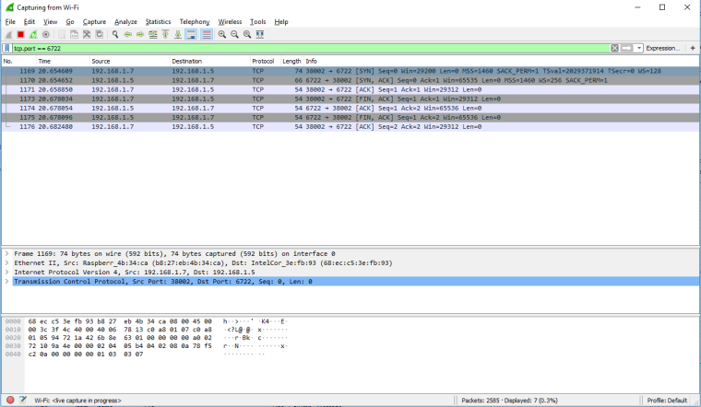Screen dimensions: 701x407
Task: Stop the running packet capture
Action: click(x=21, y=34)
